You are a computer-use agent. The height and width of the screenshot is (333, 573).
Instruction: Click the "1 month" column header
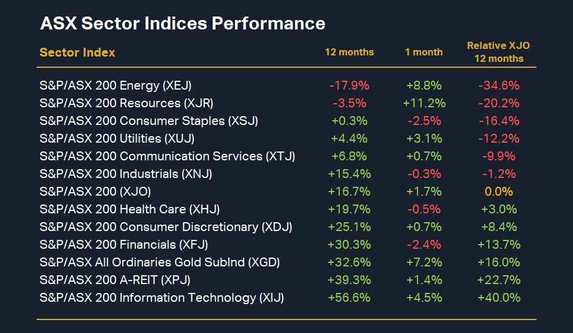(x=423, y=52)
